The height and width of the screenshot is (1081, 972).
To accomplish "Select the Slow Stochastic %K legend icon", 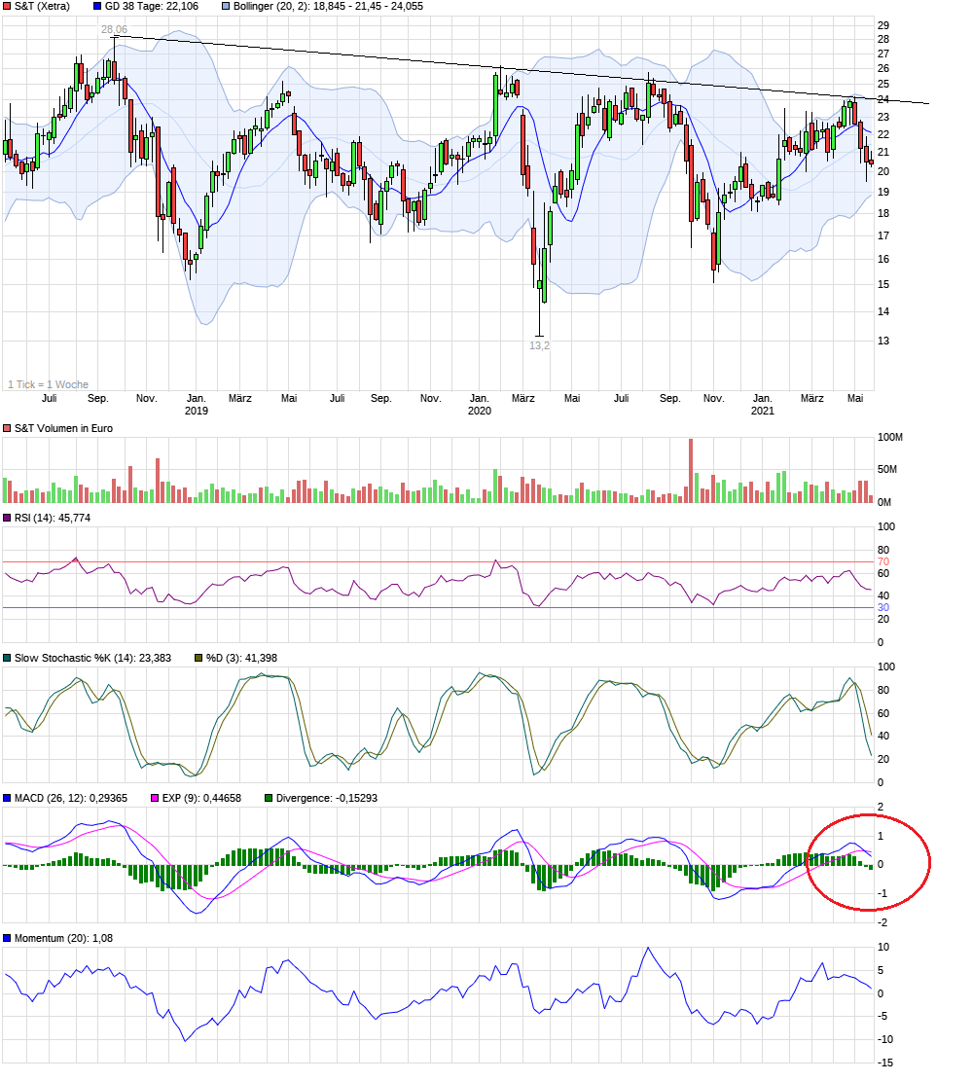I will click(x=8, y=659).
